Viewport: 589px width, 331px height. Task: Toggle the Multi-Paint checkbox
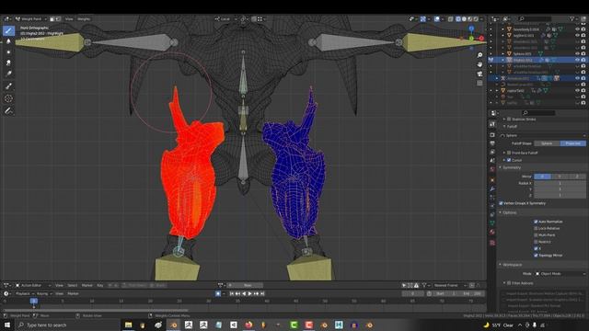536,235
